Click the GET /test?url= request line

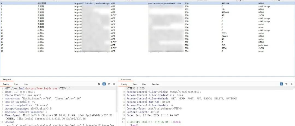point(38,88)
